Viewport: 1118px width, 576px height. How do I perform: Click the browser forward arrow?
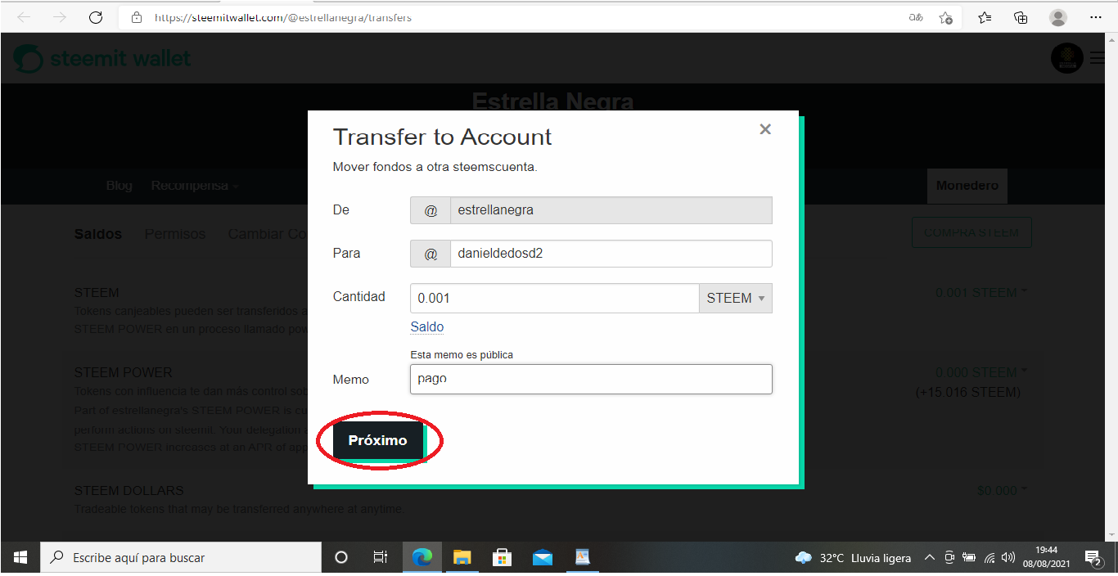pos(59,17)
